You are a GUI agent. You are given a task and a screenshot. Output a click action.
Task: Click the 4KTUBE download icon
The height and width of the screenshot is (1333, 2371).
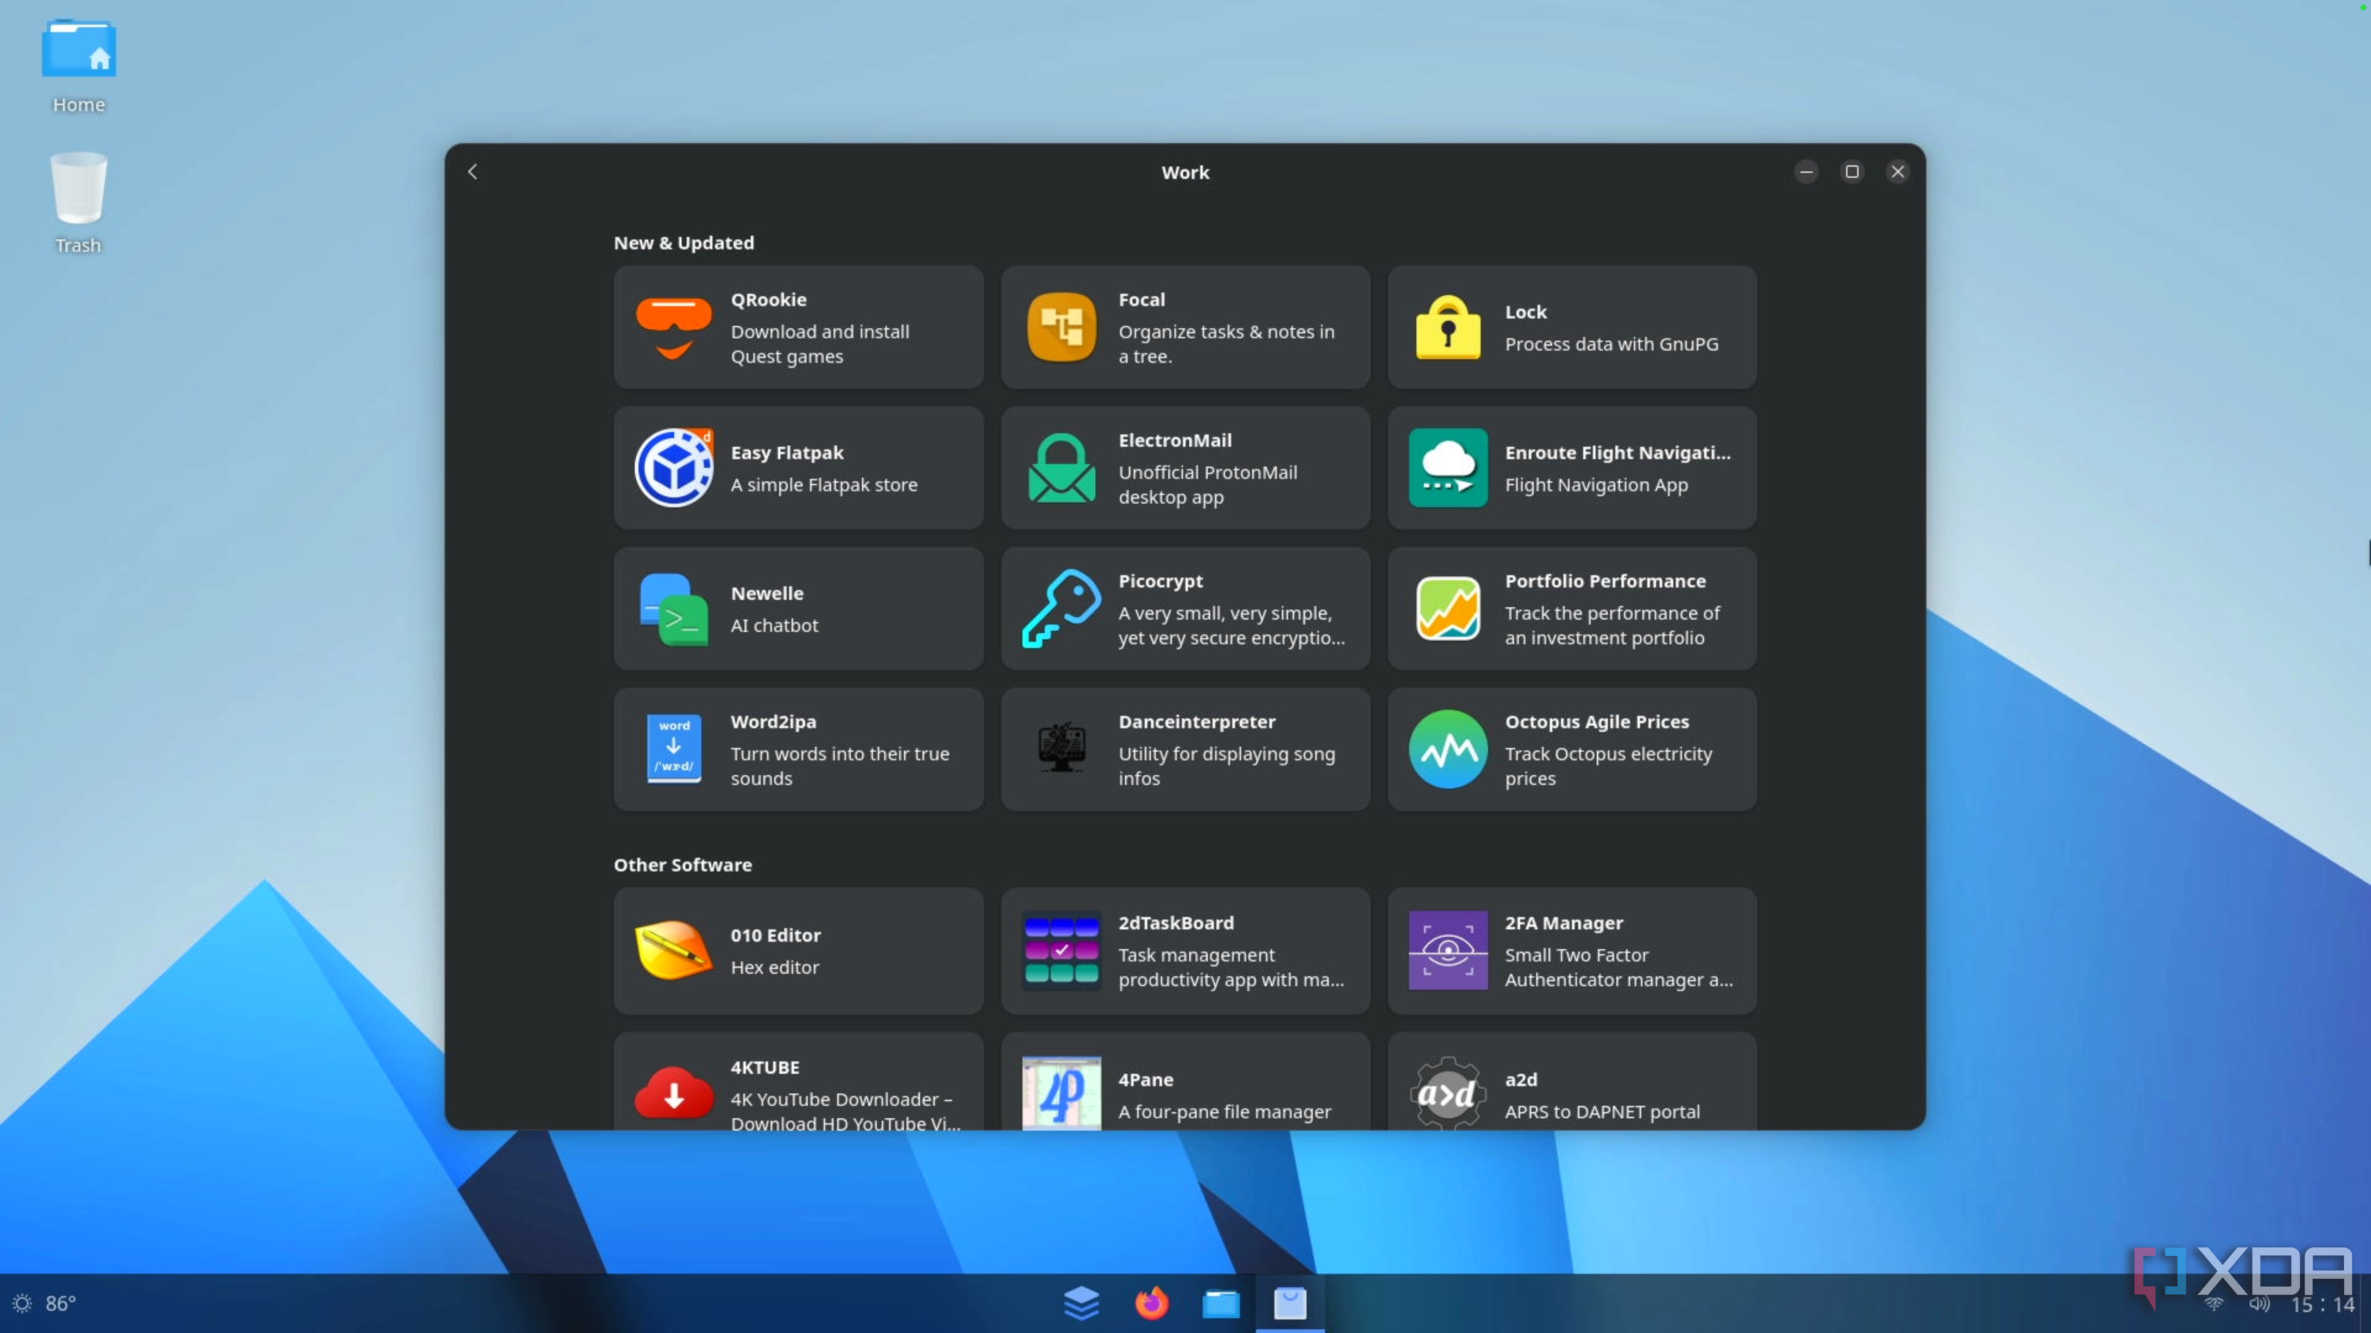tap(674, 1093)
